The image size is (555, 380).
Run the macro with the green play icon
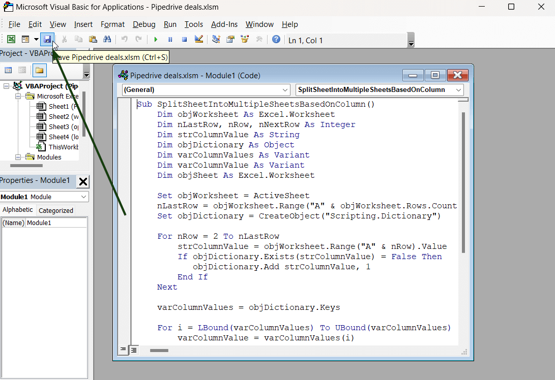coord(156,40)
